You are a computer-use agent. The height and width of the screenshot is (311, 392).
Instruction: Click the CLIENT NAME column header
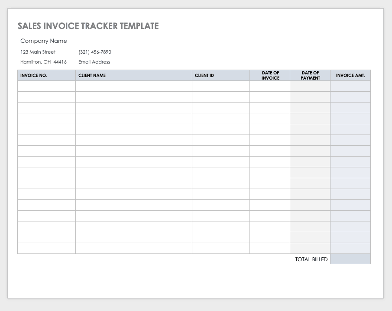[x=92, y=75]
